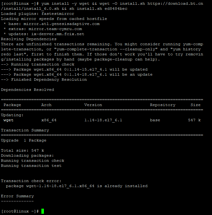Click the Size column header
The height and width of the screenshot is (215, 212).
point(195,105)
